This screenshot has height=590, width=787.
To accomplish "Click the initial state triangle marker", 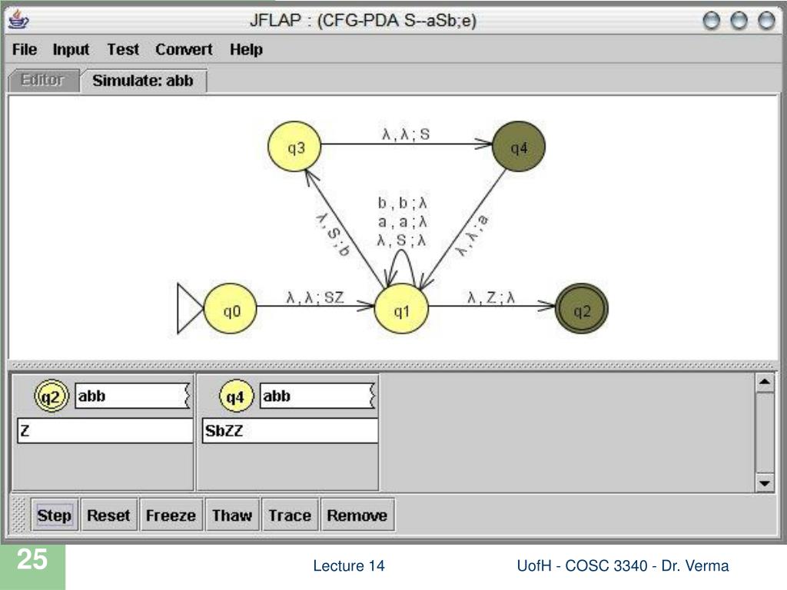I will (190, 309).
